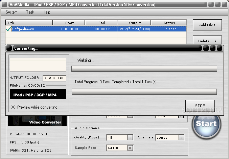Image resolution: width=229 pixels, height=159 pixels.
Task: Close the main AoAMedia window
Action: [225, 4]
